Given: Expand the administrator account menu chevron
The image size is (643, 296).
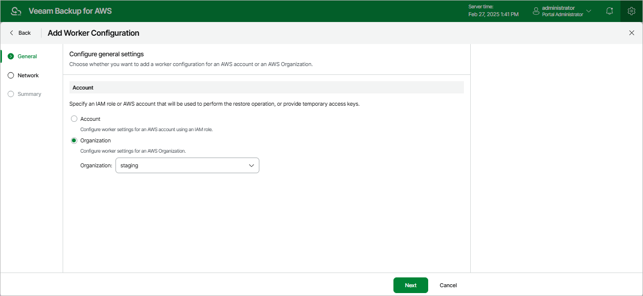Looking at the screenshot, I should coord(589,11).
